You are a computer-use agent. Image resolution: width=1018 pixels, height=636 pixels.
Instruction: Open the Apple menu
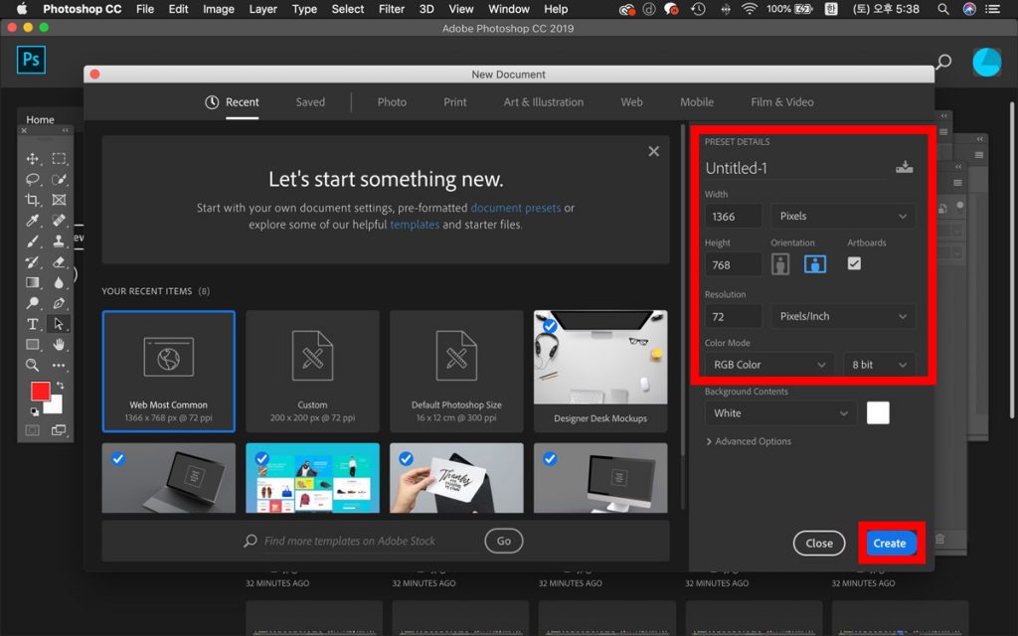click(x=22, y=8)
